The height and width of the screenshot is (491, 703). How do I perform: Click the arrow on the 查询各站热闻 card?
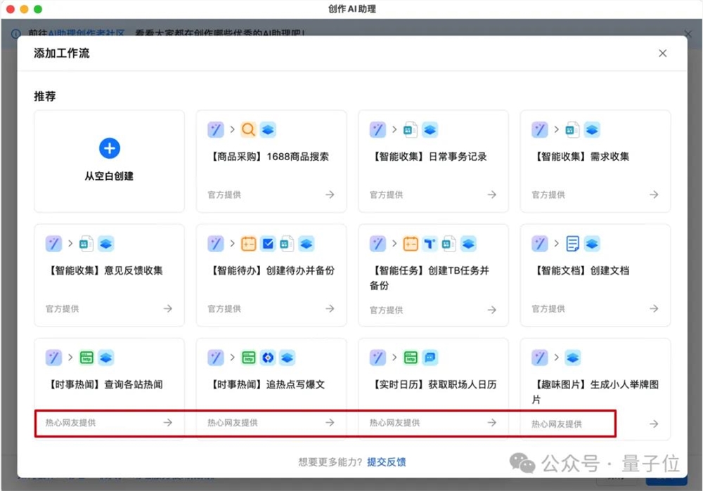167,422
